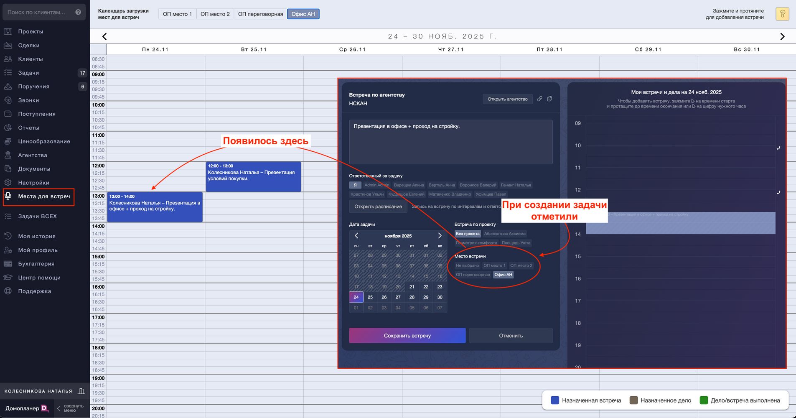Choose Не выбрано under Место встречи
The height and width of the screenshot is (418, 796).
[x=467, y=265]
